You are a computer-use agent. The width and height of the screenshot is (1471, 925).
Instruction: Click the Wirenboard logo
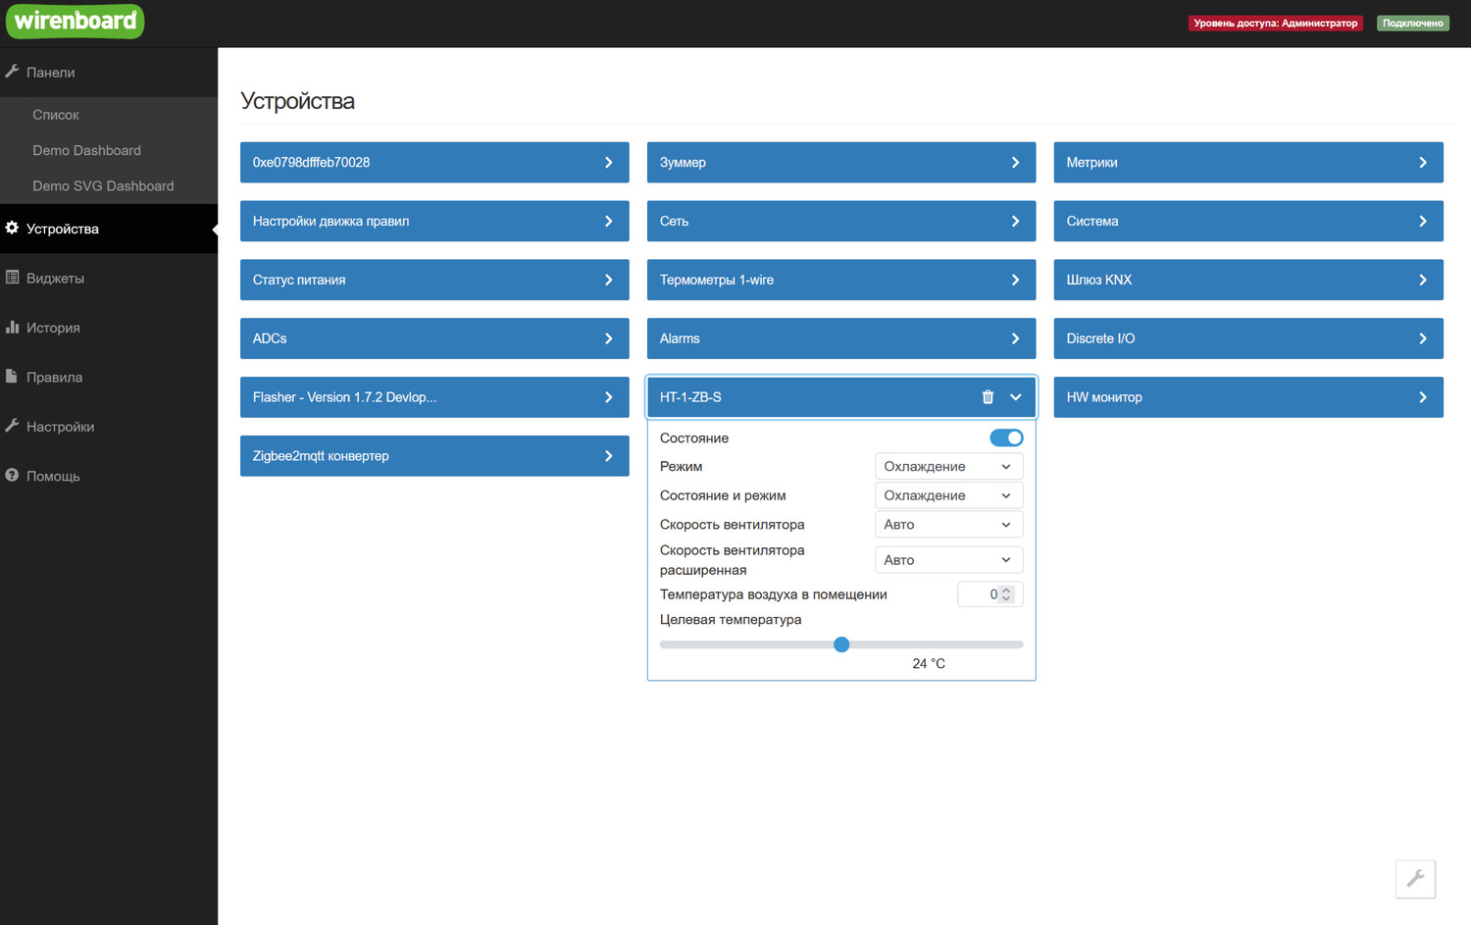click(x=76, y=21)
